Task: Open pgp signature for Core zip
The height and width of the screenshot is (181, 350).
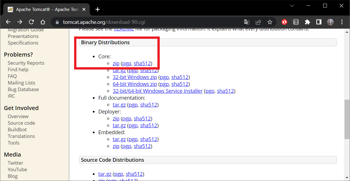Action: click(127, 63)
